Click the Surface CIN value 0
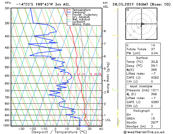Image resolution: width=173 pixels, height=134 pixels. [152, 82]
